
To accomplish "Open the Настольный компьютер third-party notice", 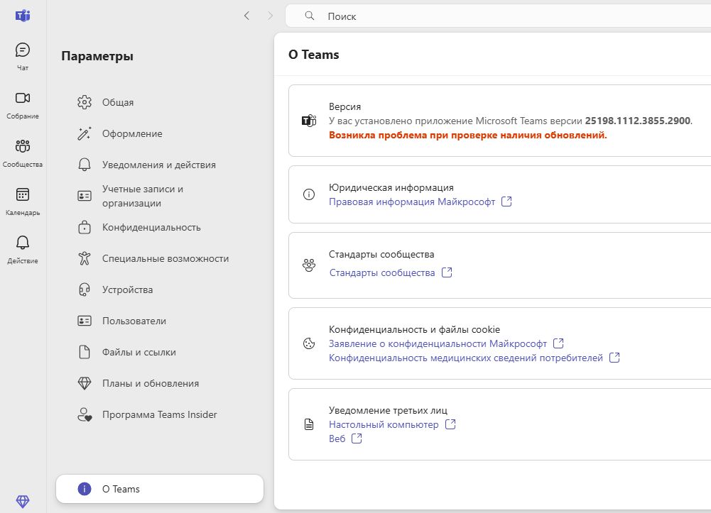I will pyautogui.click(x=384, y=425).
